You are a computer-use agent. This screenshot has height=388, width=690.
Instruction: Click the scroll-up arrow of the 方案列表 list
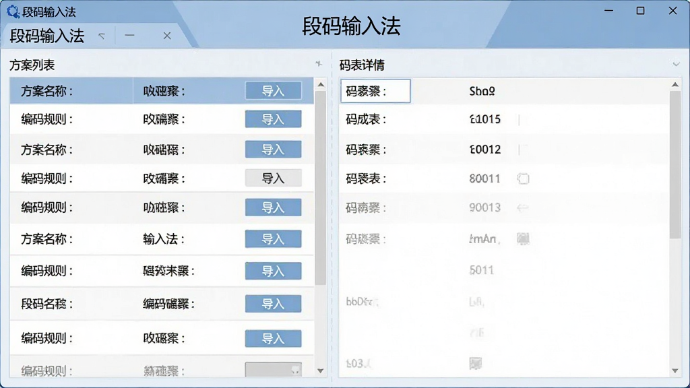(x=321, y=84)
